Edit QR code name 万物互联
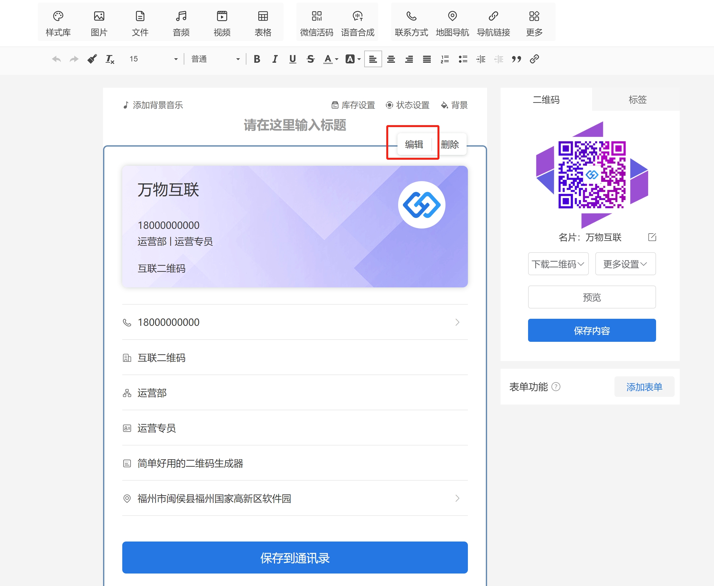This screenshot has height=586, width=714. (x=652, y=237)
